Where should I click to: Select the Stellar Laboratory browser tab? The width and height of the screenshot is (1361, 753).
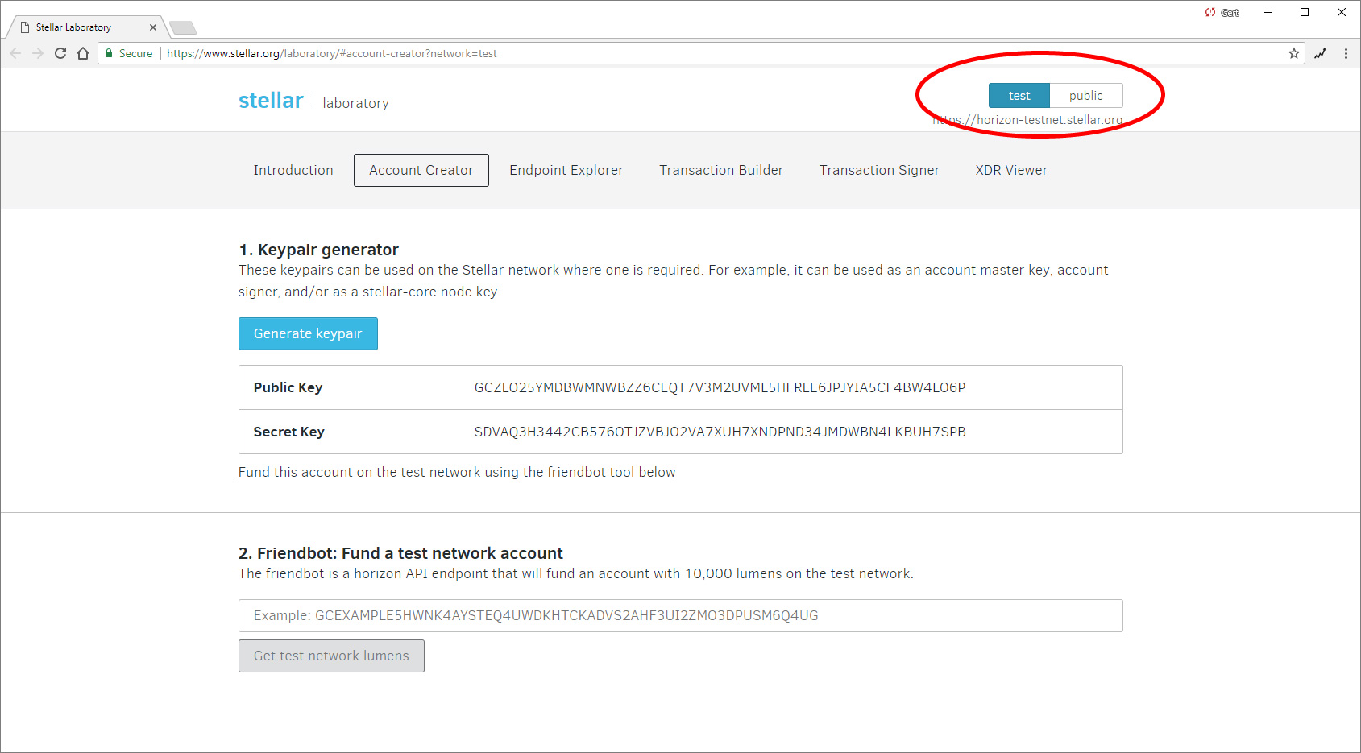click(x=85, y=27)
